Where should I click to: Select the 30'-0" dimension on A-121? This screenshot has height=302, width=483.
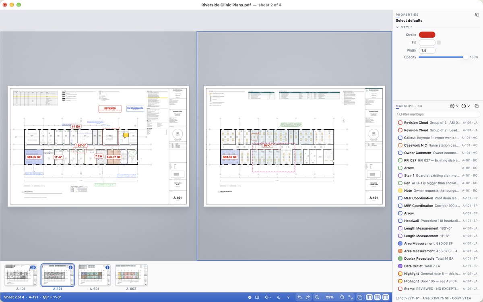tap(267, 145)
